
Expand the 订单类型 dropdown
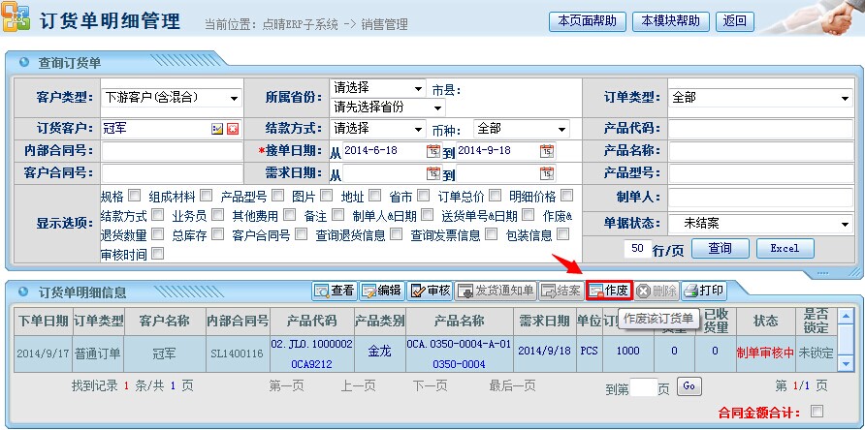(x=844, y=98)
